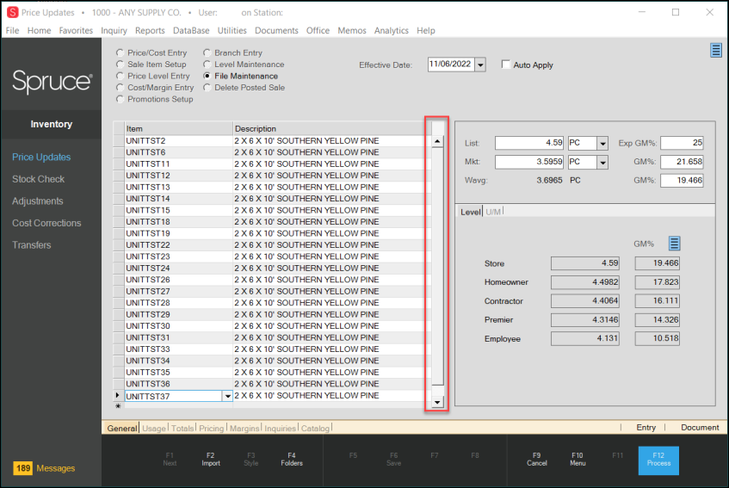The height and width of the screenshot is (488, 729).
Task: Open Stock Check in the sidebar
Action: click(x=38, y=179)
